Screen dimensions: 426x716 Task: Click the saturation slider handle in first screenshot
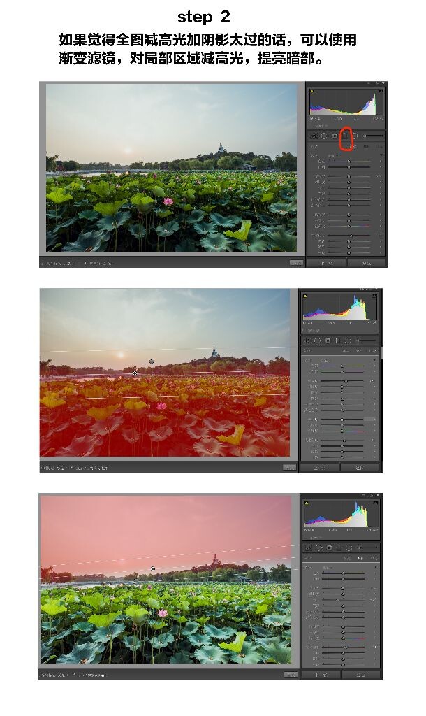348,226
